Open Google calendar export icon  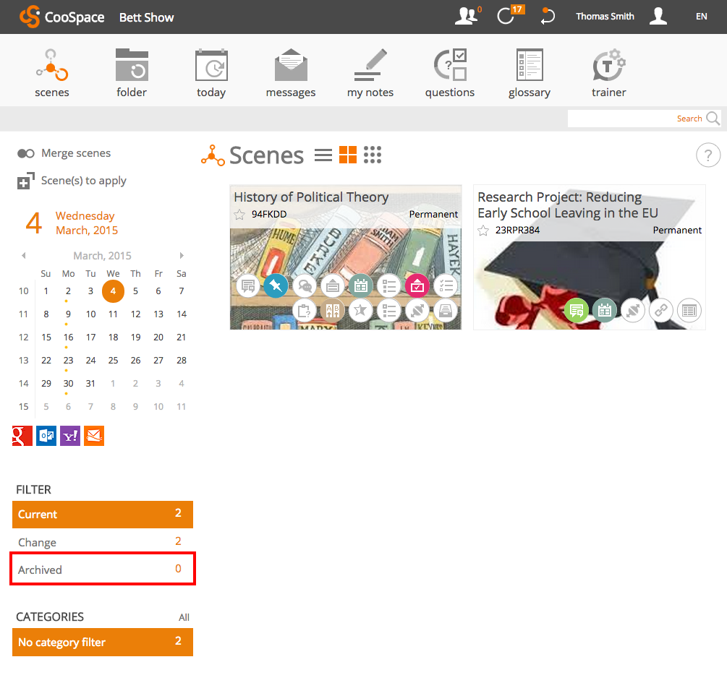[22, 436]
